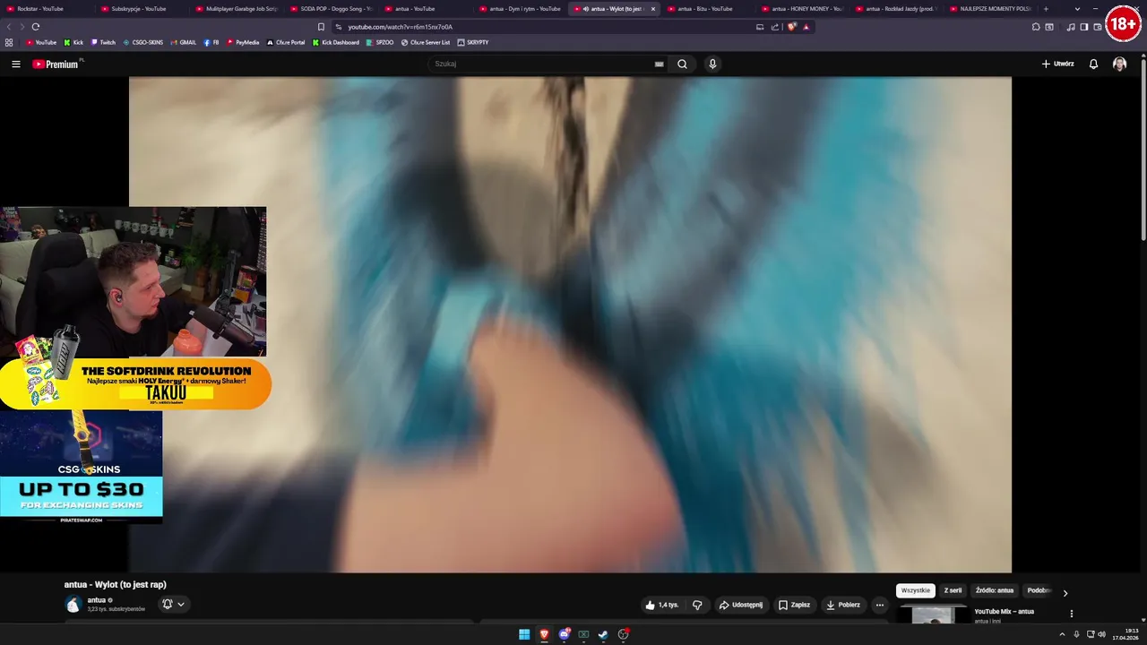Open the YouTube Mix – antua thumbnail
The width and height of the screenshot is (1147, 645).
tap(933, 615)
